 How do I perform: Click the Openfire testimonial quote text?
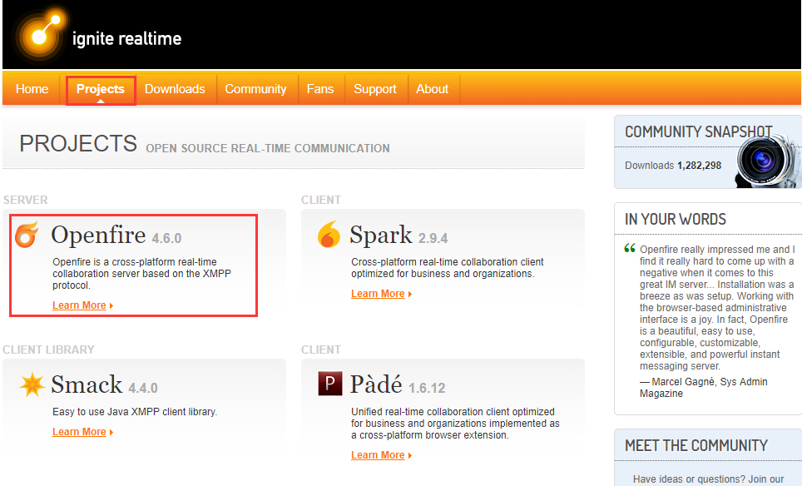717,307
